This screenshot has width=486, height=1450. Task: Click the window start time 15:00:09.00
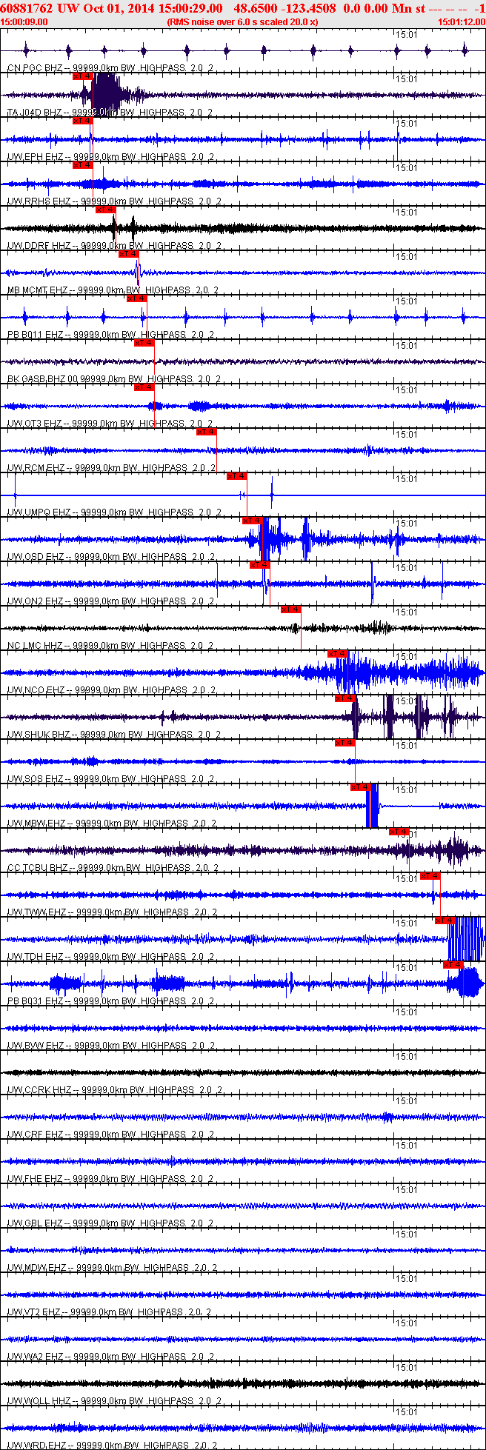(x=24, y=22)
